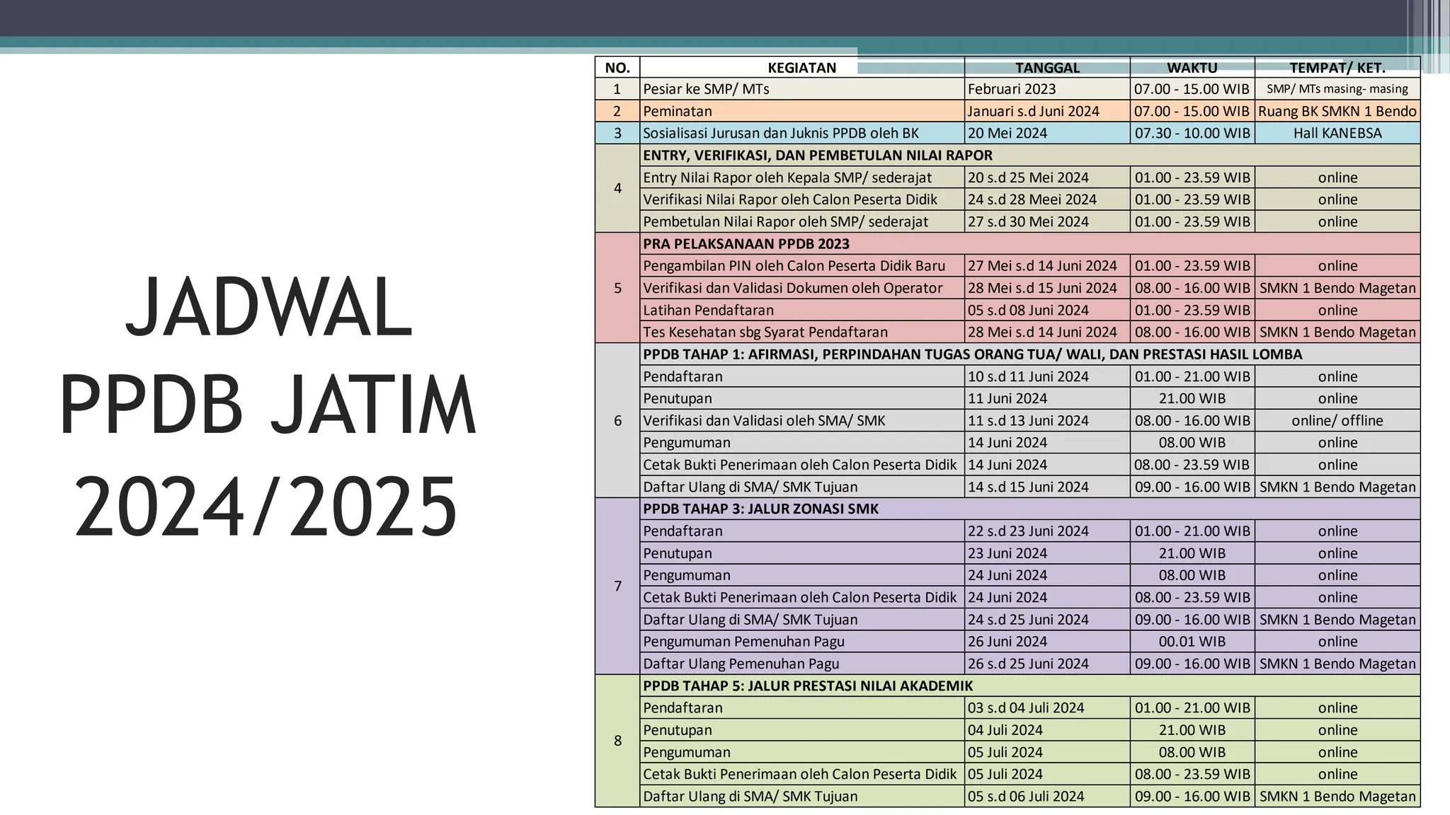
Task: Select the 'Ruang BK SMKN 1 Bendo' cell
Action: (x=1337, y=111)
